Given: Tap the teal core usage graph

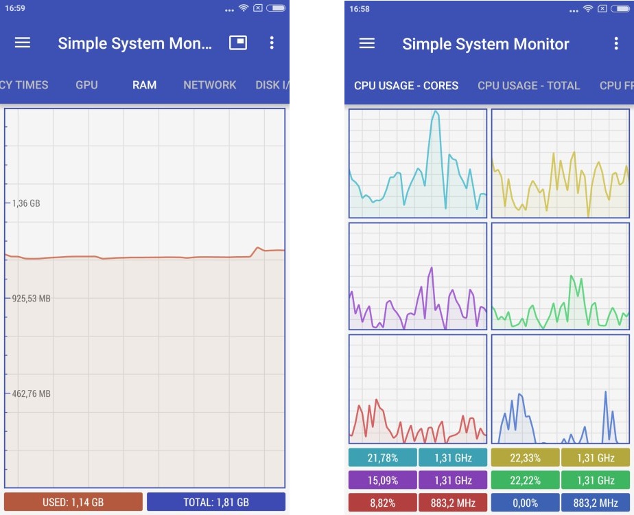Looking at the screenshot, I should pyautogui.click(x=418, y=163).
